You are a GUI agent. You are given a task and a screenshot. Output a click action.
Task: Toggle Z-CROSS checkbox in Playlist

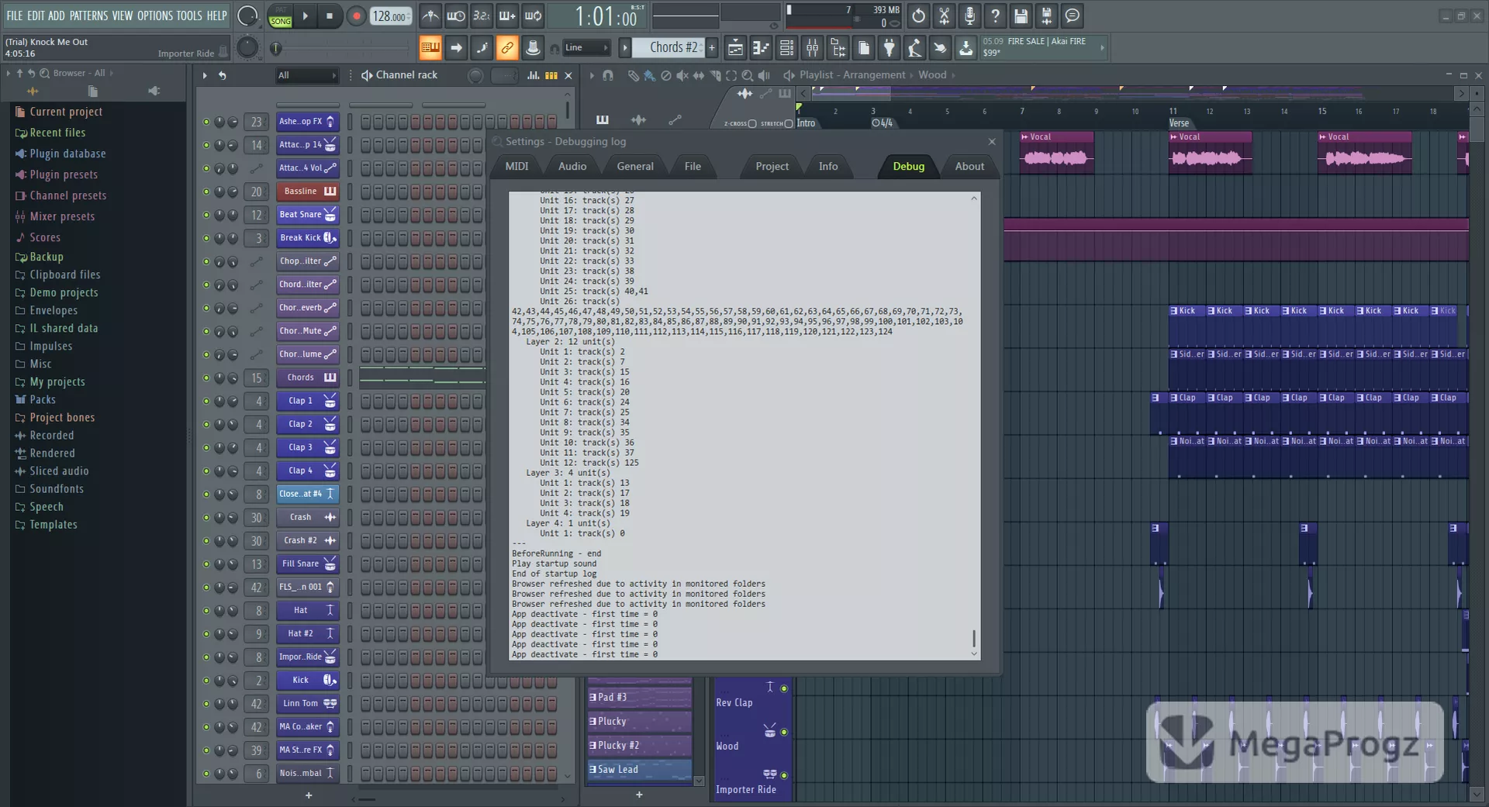click(752, 124)
